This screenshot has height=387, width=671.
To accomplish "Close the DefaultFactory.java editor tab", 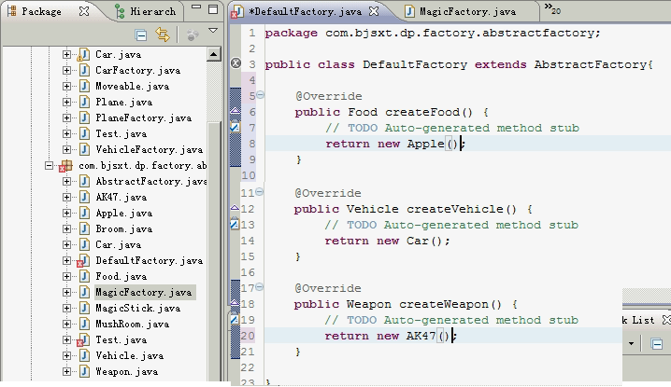I will 374,12.
